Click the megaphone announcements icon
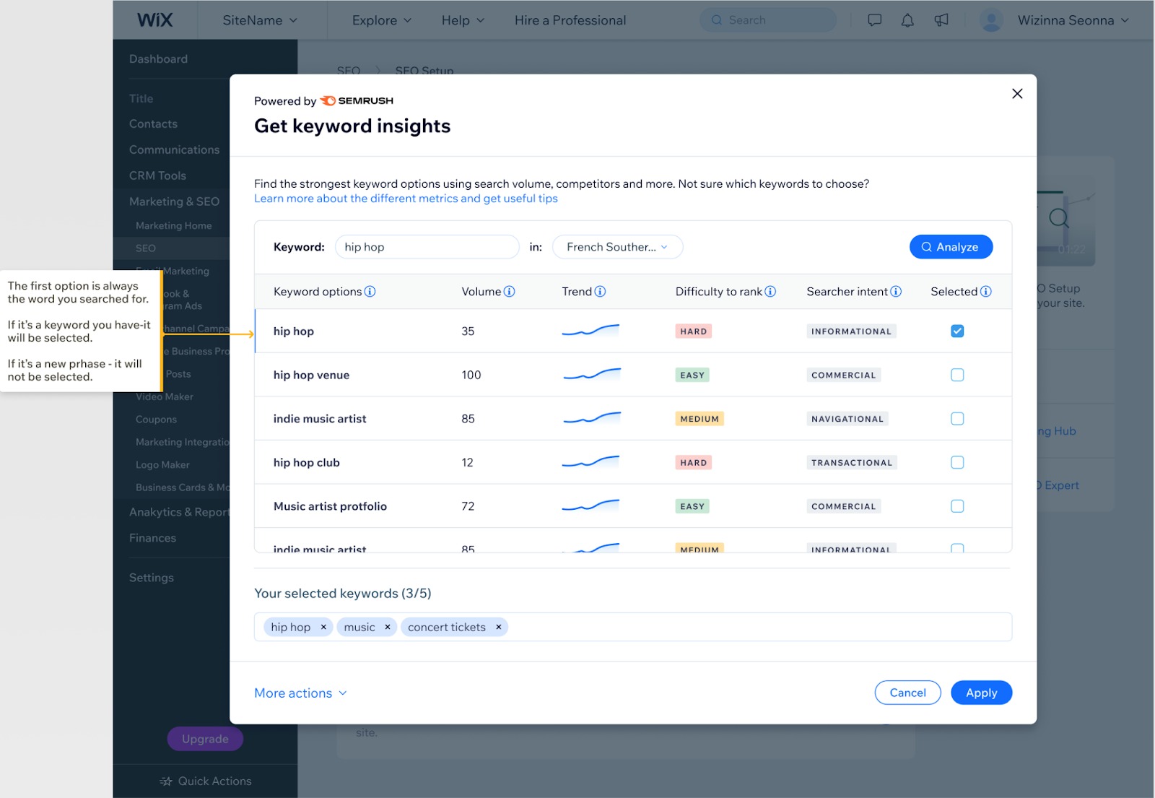The image size is (1155, 798). coord(941,19)
